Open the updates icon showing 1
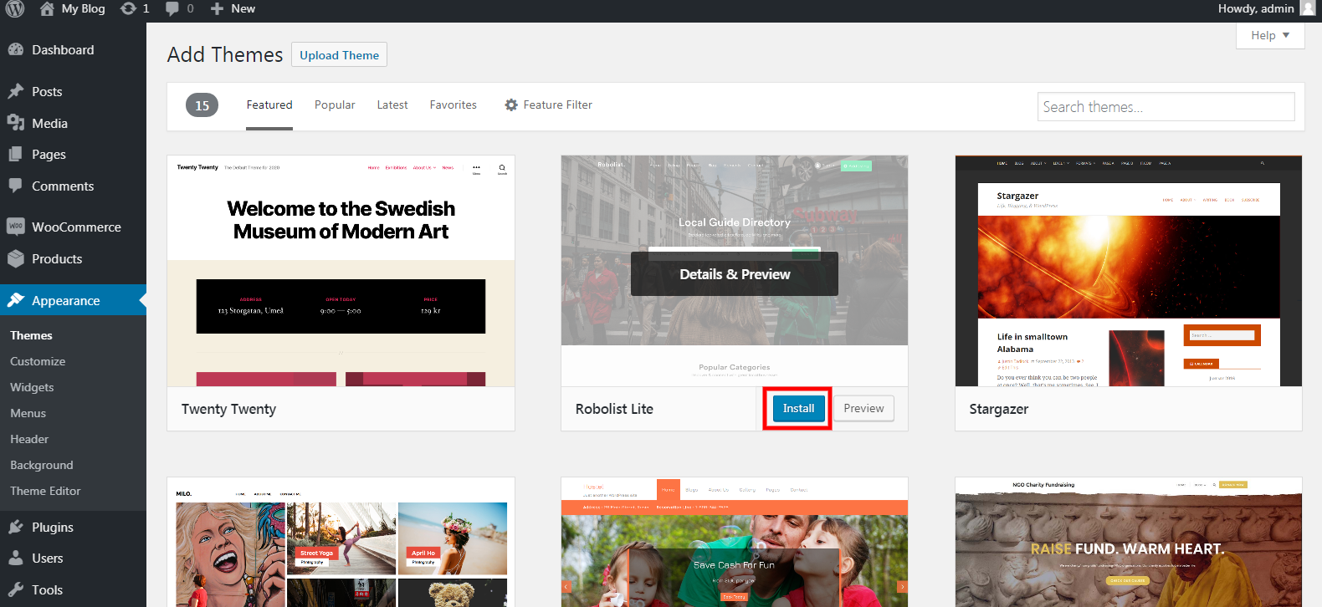This screenshot has width=1322, height=607. [x=128, y=8]
